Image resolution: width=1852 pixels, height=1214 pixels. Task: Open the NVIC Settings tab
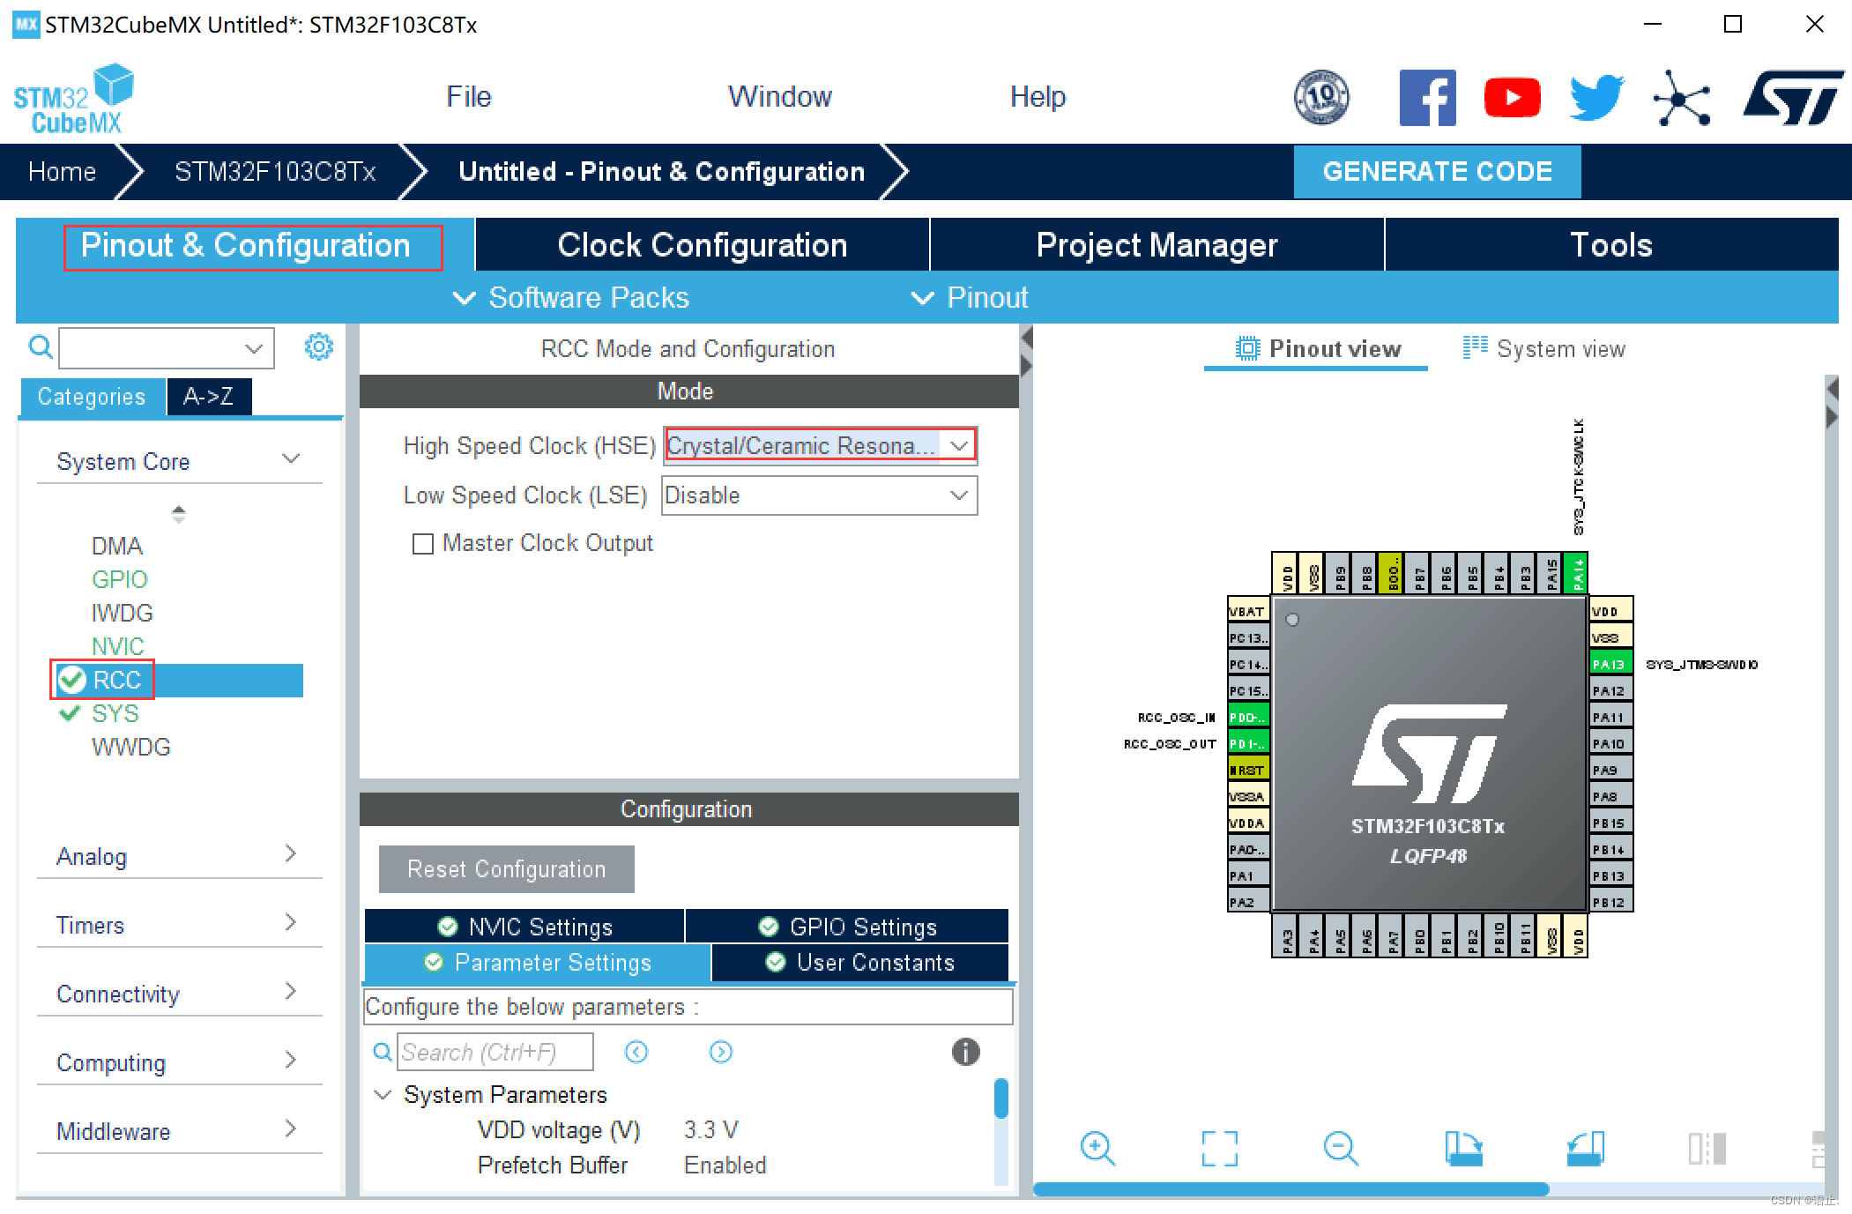coord(524,927)
